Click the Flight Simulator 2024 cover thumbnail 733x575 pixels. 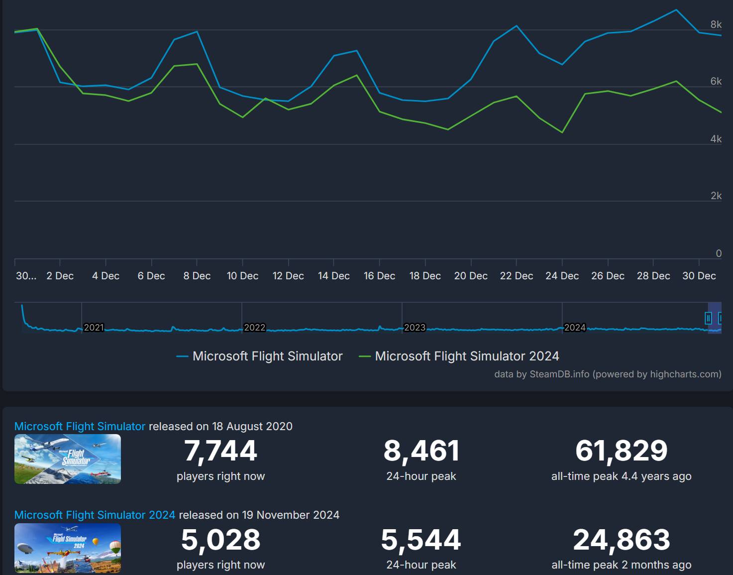[68, 548]
